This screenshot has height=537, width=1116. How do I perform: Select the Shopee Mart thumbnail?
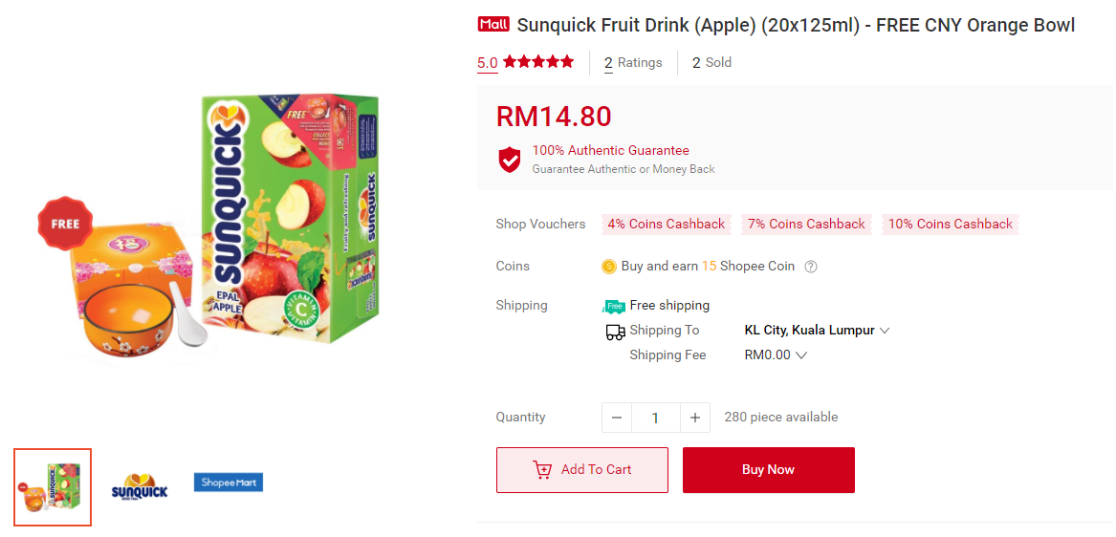pos(228,483)
